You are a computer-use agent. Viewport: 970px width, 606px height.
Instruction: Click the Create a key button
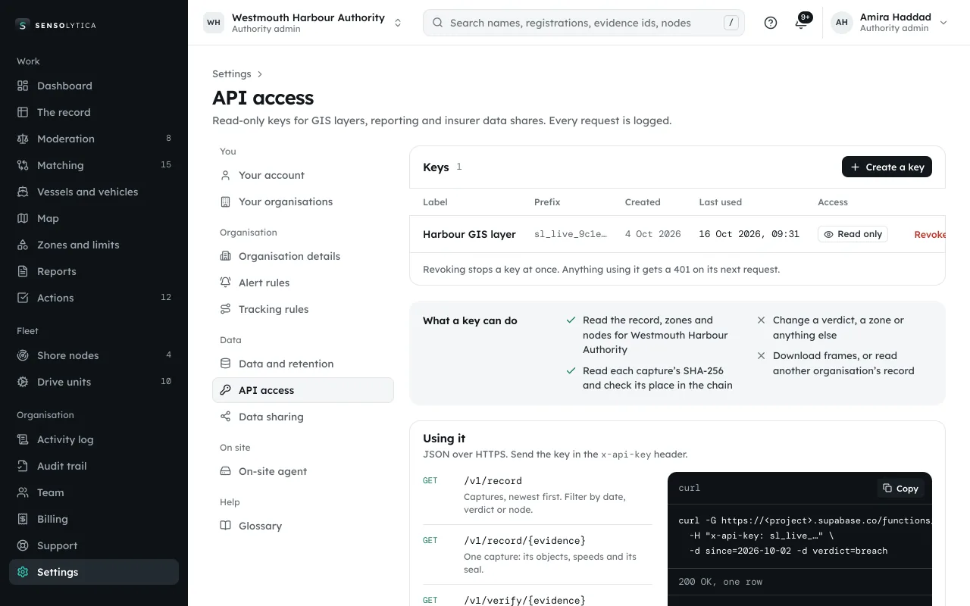click(x=887, y=167)
